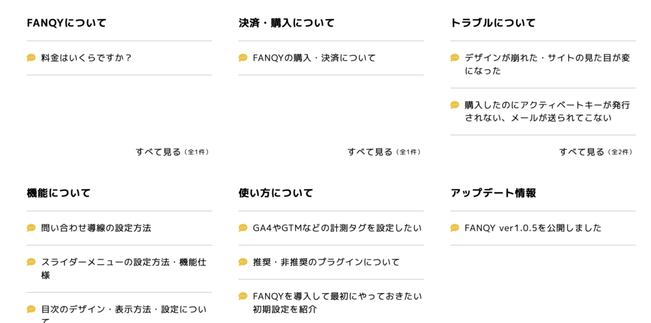Click chat icon next to デザインが崩れた article

point(455,58)
